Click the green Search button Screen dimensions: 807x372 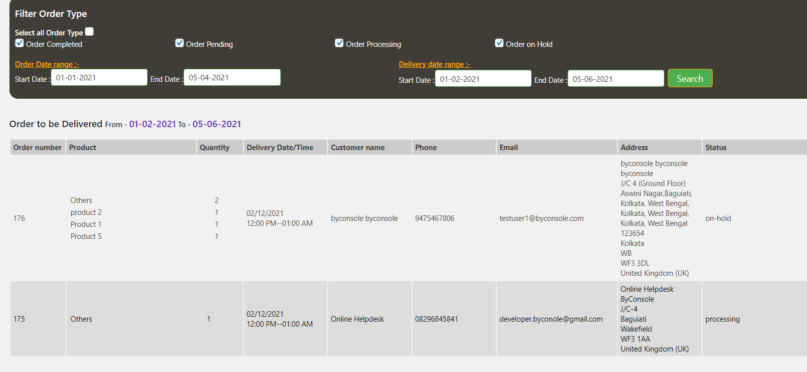coord(690,78)
